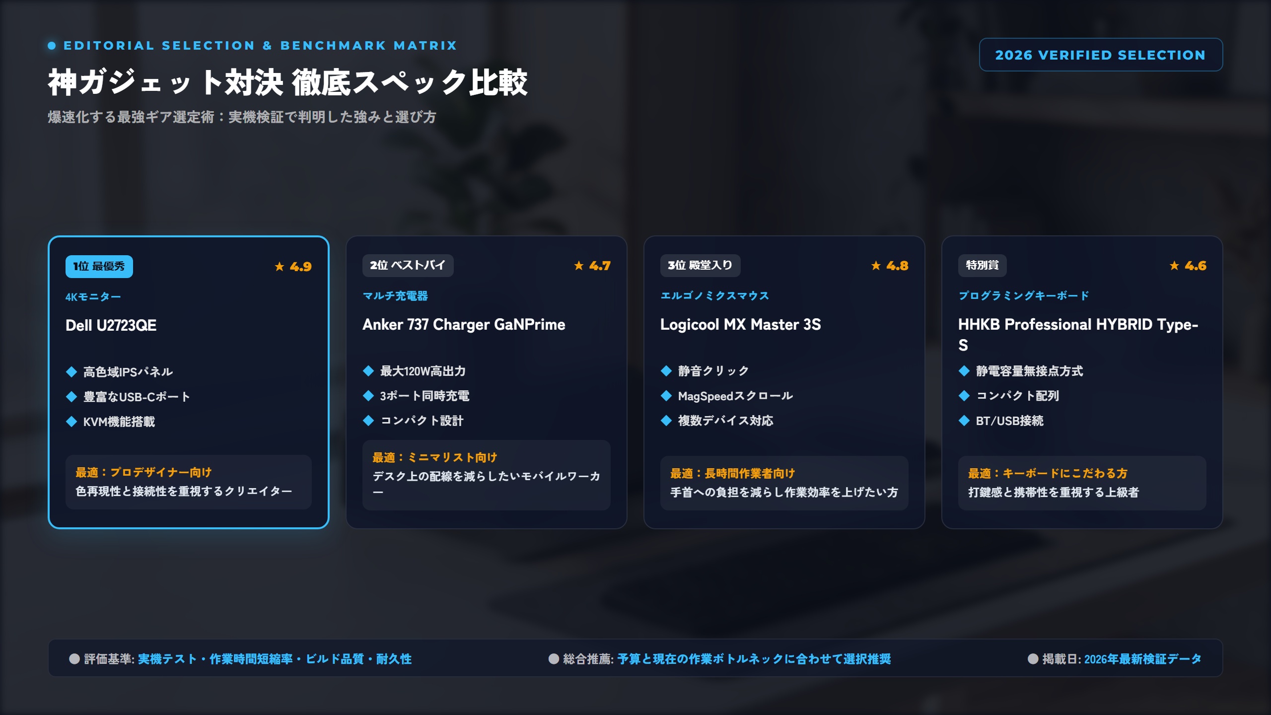Screen dimensions: 1271x715
Task: Click the diamond bullet beside コンパクト設計
Action: click(368, 421)
